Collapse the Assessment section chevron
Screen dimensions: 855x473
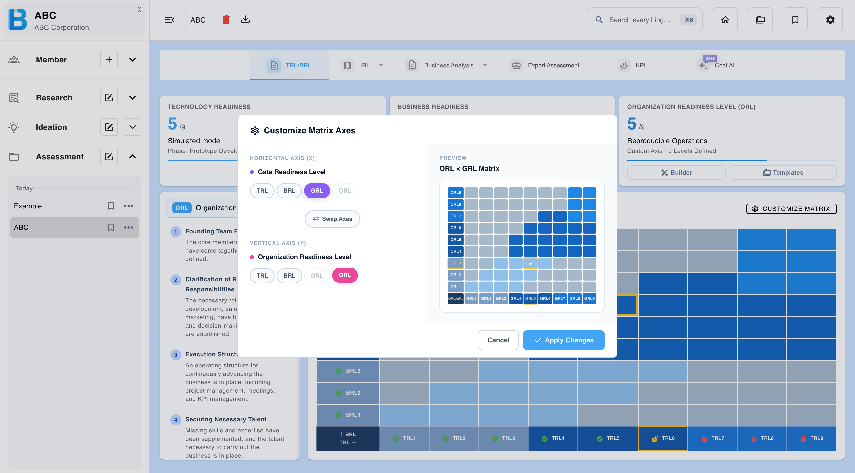click(133, 156)
